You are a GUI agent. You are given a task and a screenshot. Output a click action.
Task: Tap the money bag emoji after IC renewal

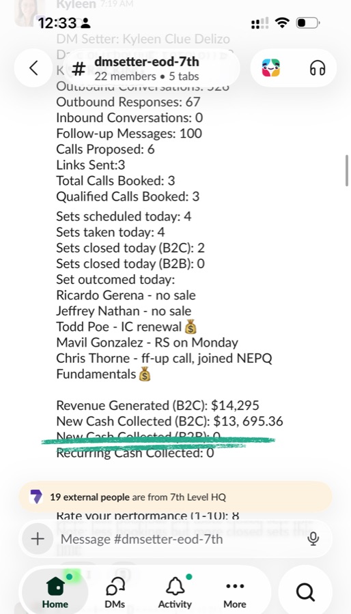[x=190, y=327]
